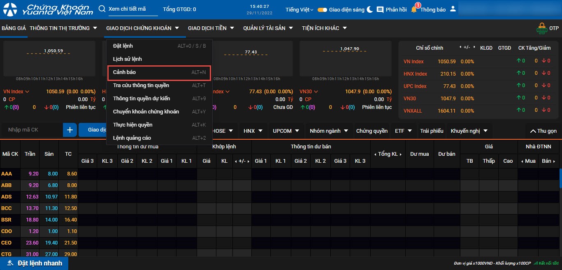Click the Phản hồi feedback icon
The image size is (562, 270).
380,9
